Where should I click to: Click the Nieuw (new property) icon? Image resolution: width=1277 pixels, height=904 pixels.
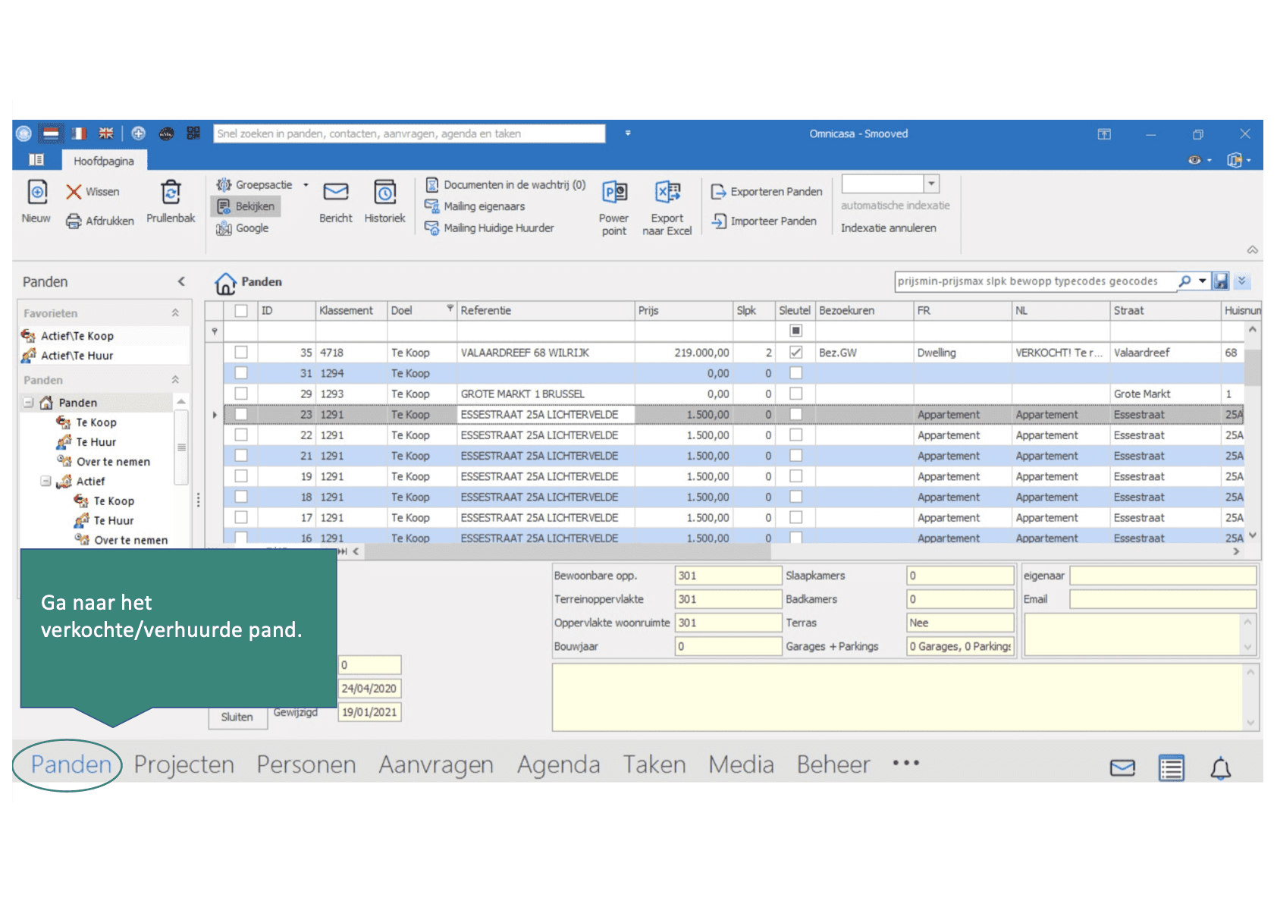pyautogui.click(x=36, y=193)
